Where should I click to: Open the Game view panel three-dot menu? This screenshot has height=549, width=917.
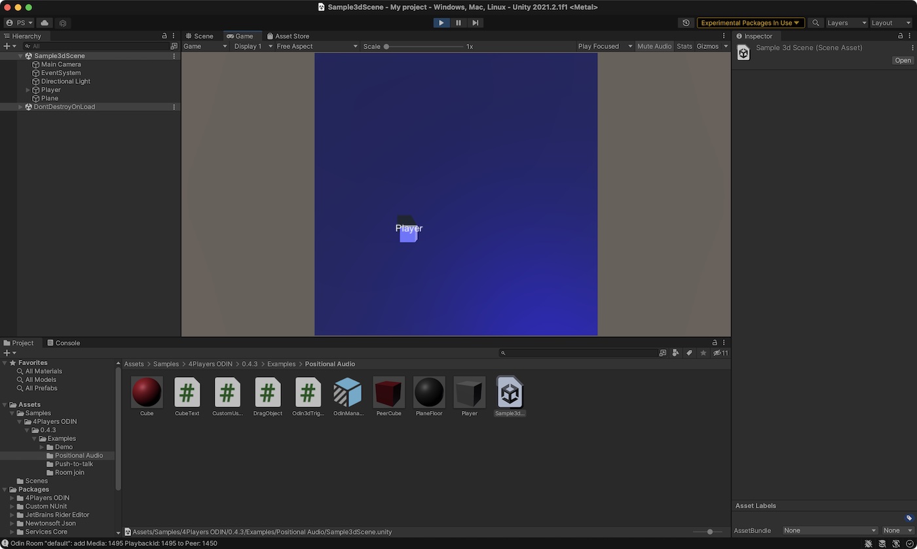click(724, 36)
